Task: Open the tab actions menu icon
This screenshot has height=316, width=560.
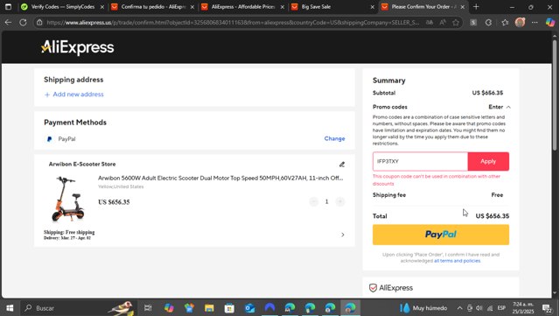Action: point(8,7)
